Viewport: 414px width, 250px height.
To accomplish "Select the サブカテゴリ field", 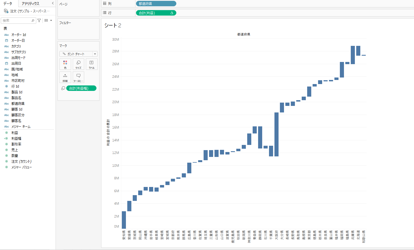I will pos(19,52).
